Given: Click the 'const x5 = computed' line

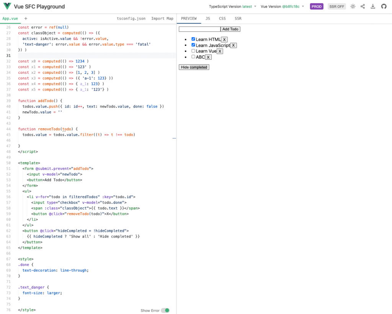Looking at the screenshot, I should (x=63, y=89).
